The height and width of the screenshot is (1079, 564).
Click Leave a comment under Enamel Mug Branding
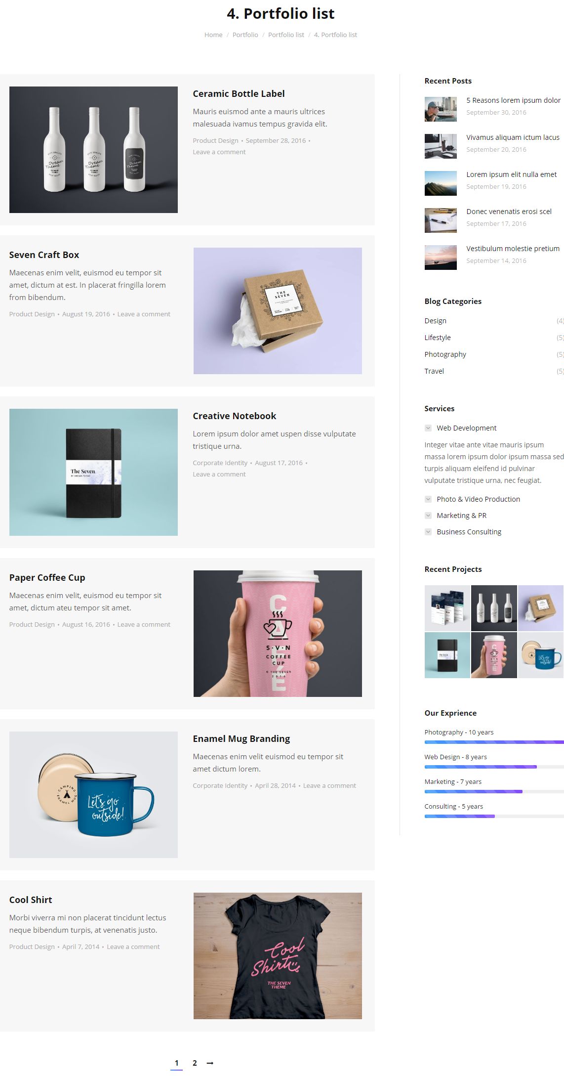tap(329, 785)
